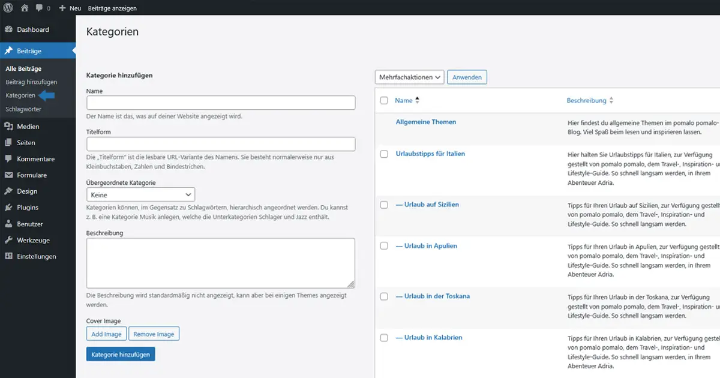Click the Einstellungen settings icon

[8, 256]
